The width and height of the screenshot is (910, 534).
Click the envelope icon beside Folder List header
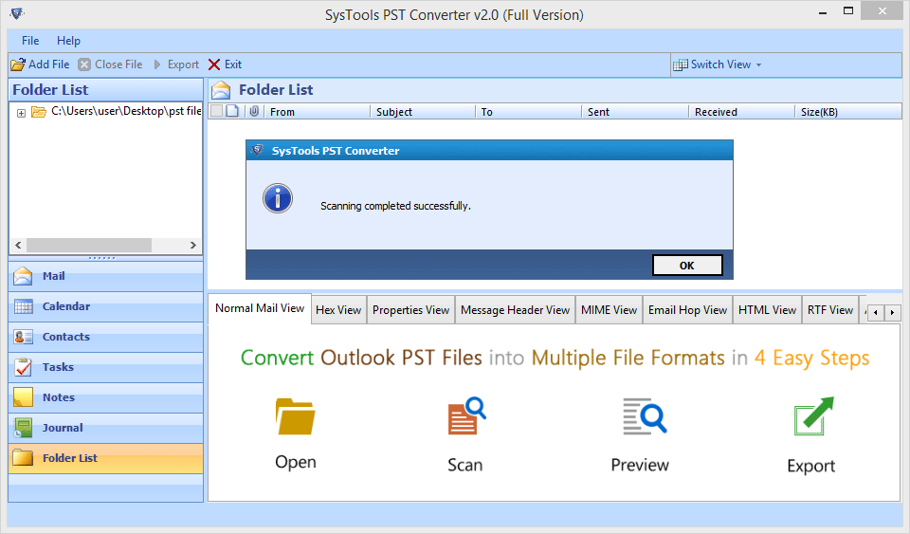pyautogui.click(x=221, y=90)
